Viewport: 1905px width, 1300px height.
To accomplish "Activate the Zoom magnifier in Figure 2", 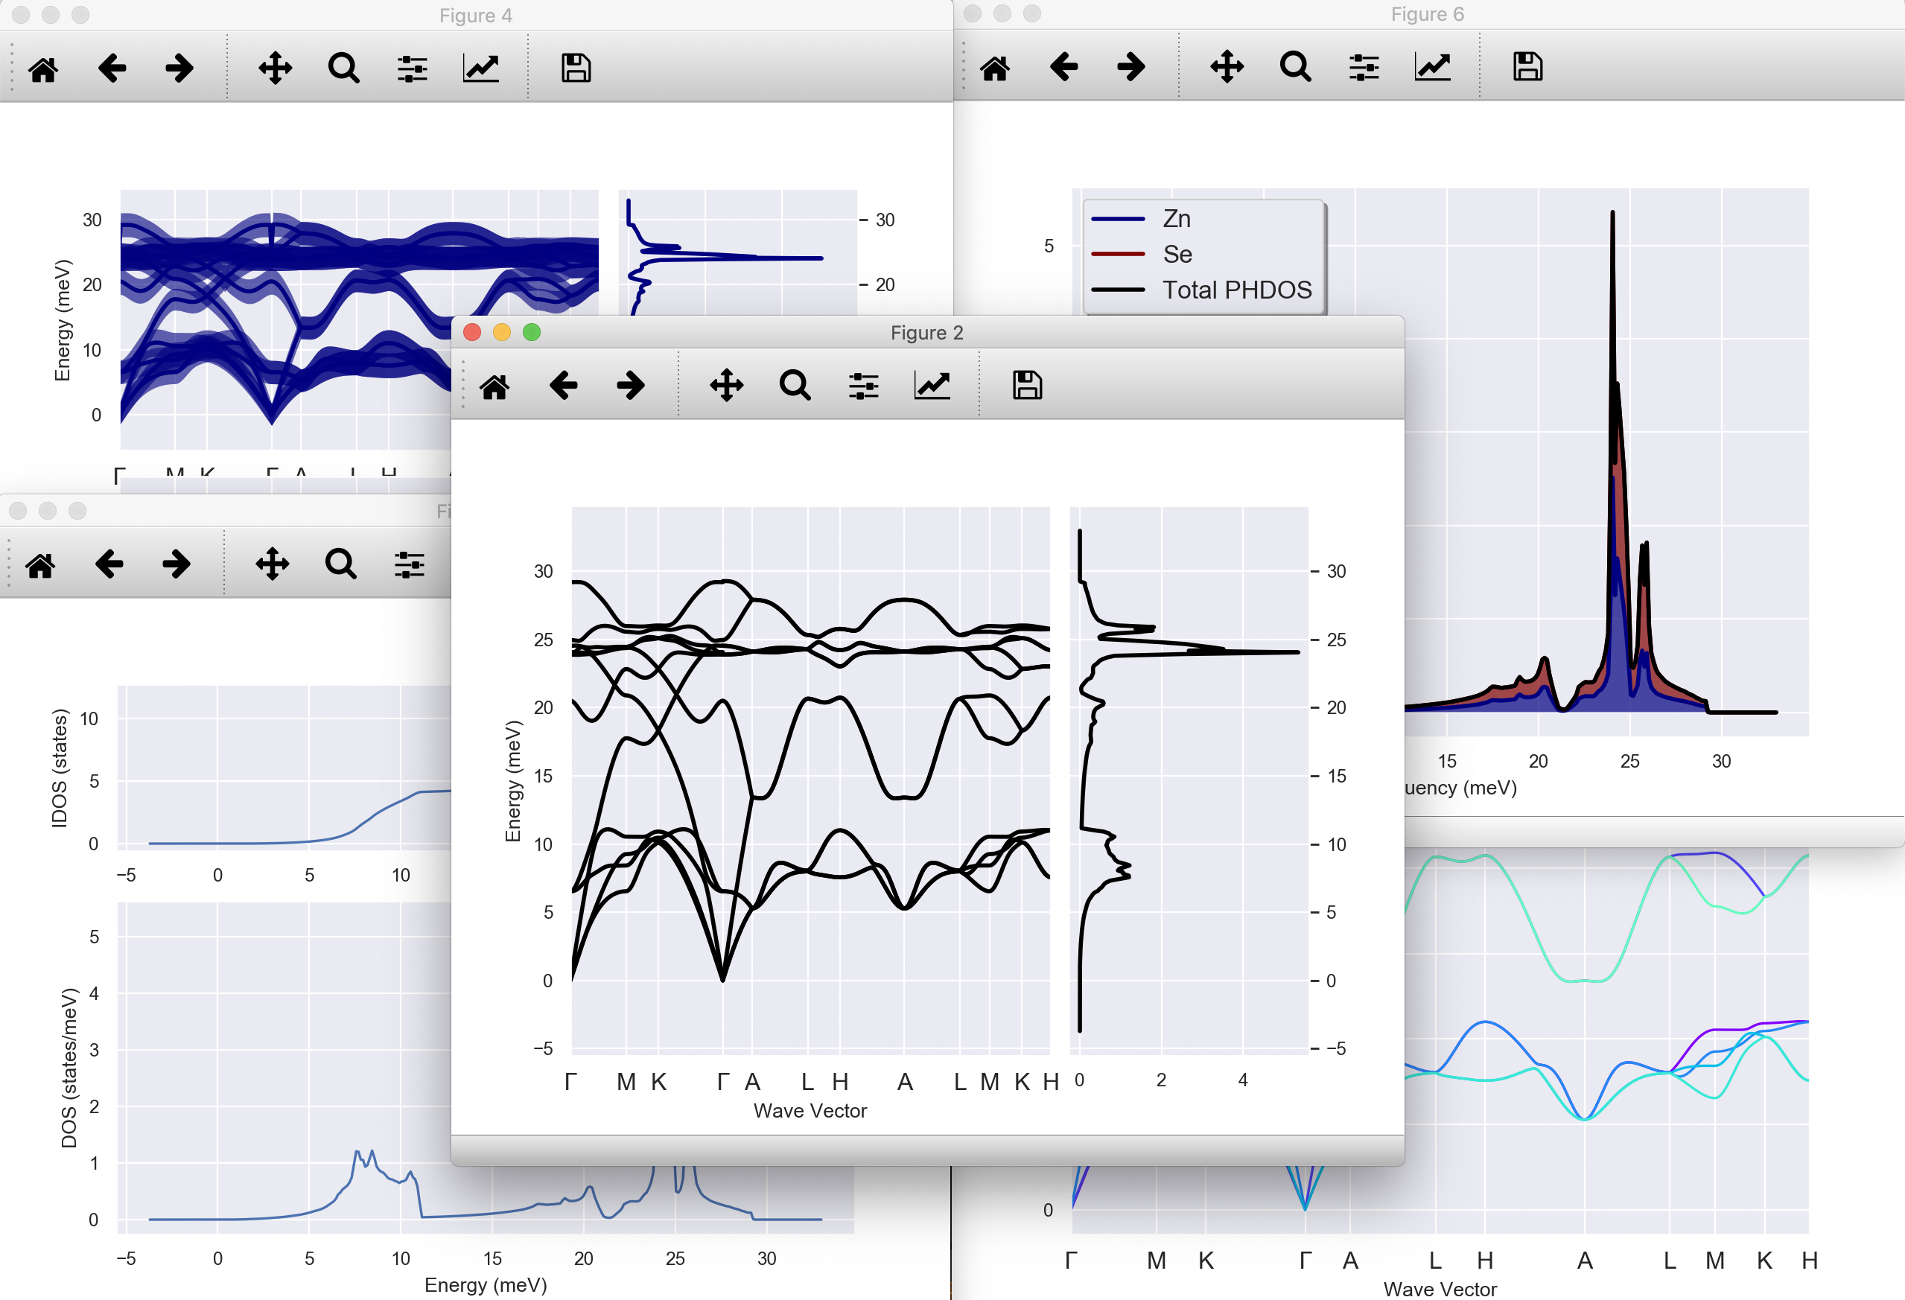I will [x=795, y=385].
